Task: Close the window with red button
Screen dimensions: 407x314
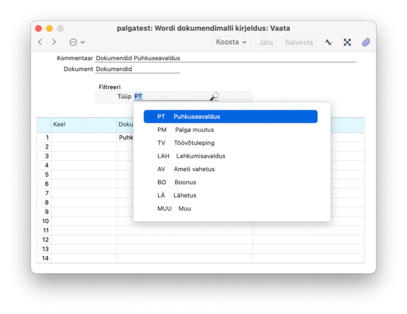Action: pos(38,28)
